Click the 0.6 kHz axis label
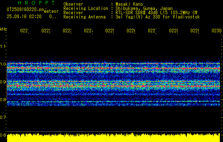The width and height of the screenshot is (223, 142). (3, 135)
